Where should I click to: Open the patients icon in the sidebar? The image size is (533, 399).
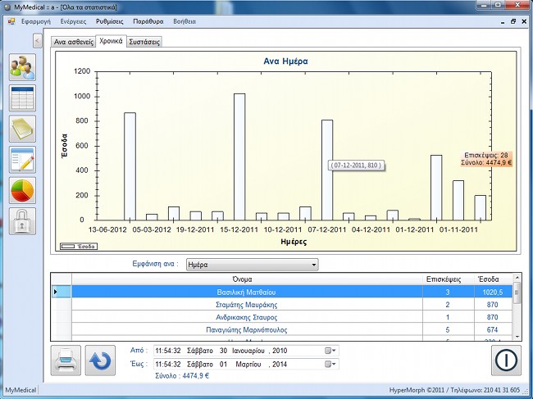(23, 67)
